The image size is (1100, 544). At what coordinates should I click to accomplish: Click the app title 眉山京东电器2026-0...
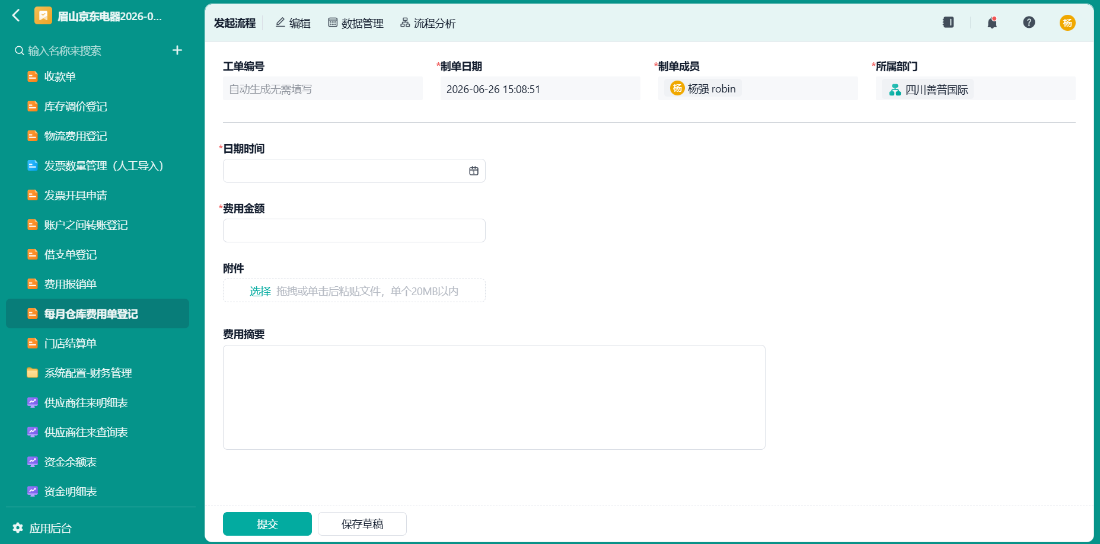110,16
